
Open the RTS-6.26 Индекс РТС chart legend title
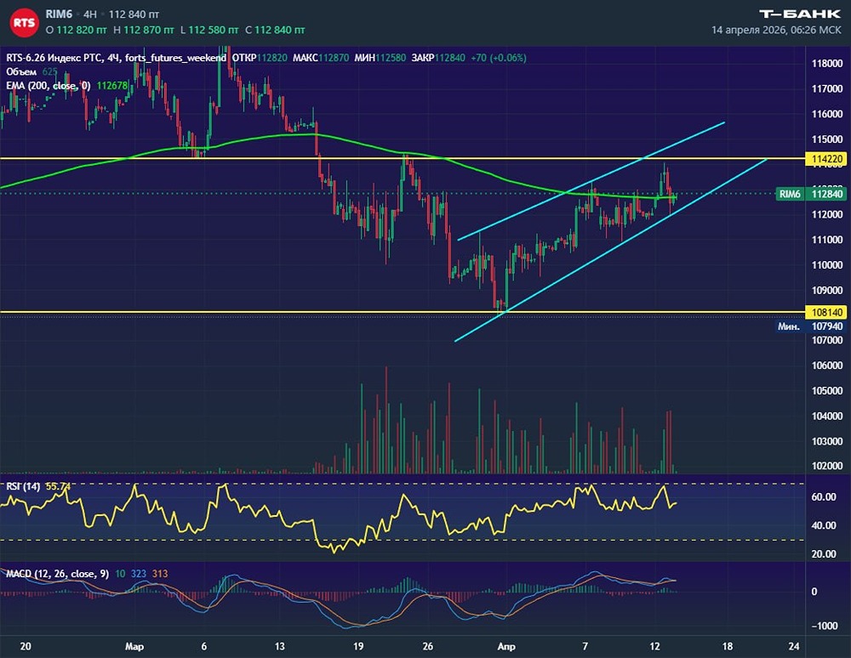[116, 58]
